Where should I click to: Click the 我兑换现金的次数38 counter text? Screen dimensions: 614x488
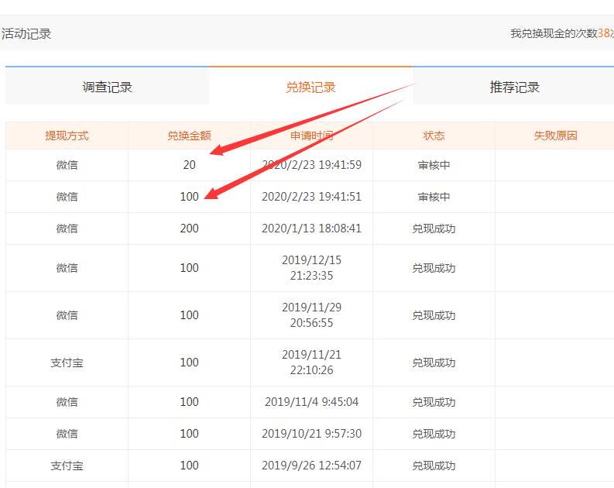point(561,33)
